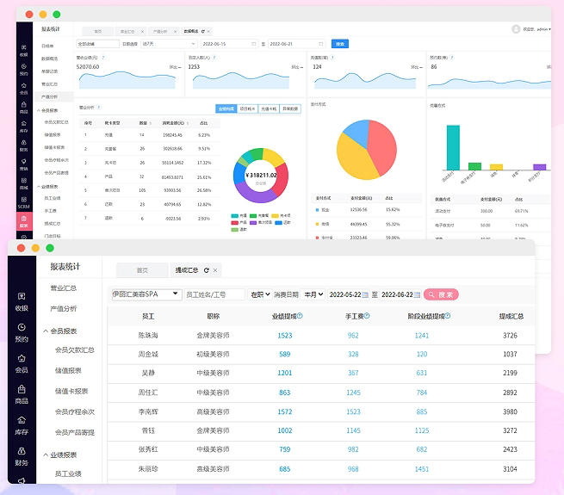Open the 在职 employment status dropdown
564x495 pixels.
coord(257,294)
